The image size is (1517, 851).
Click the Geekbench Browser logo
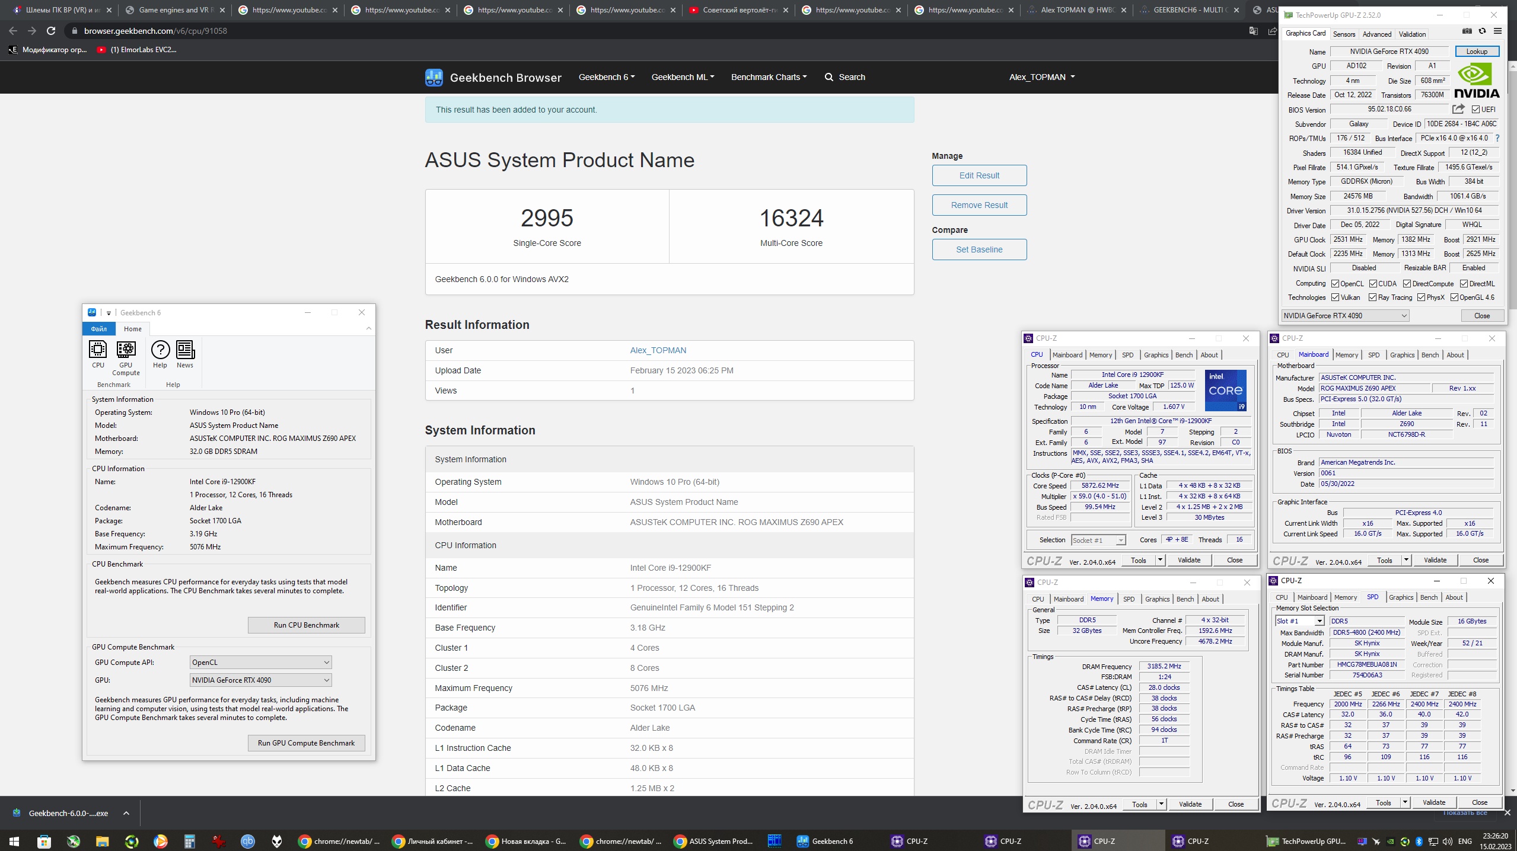(x=493, y=78)
